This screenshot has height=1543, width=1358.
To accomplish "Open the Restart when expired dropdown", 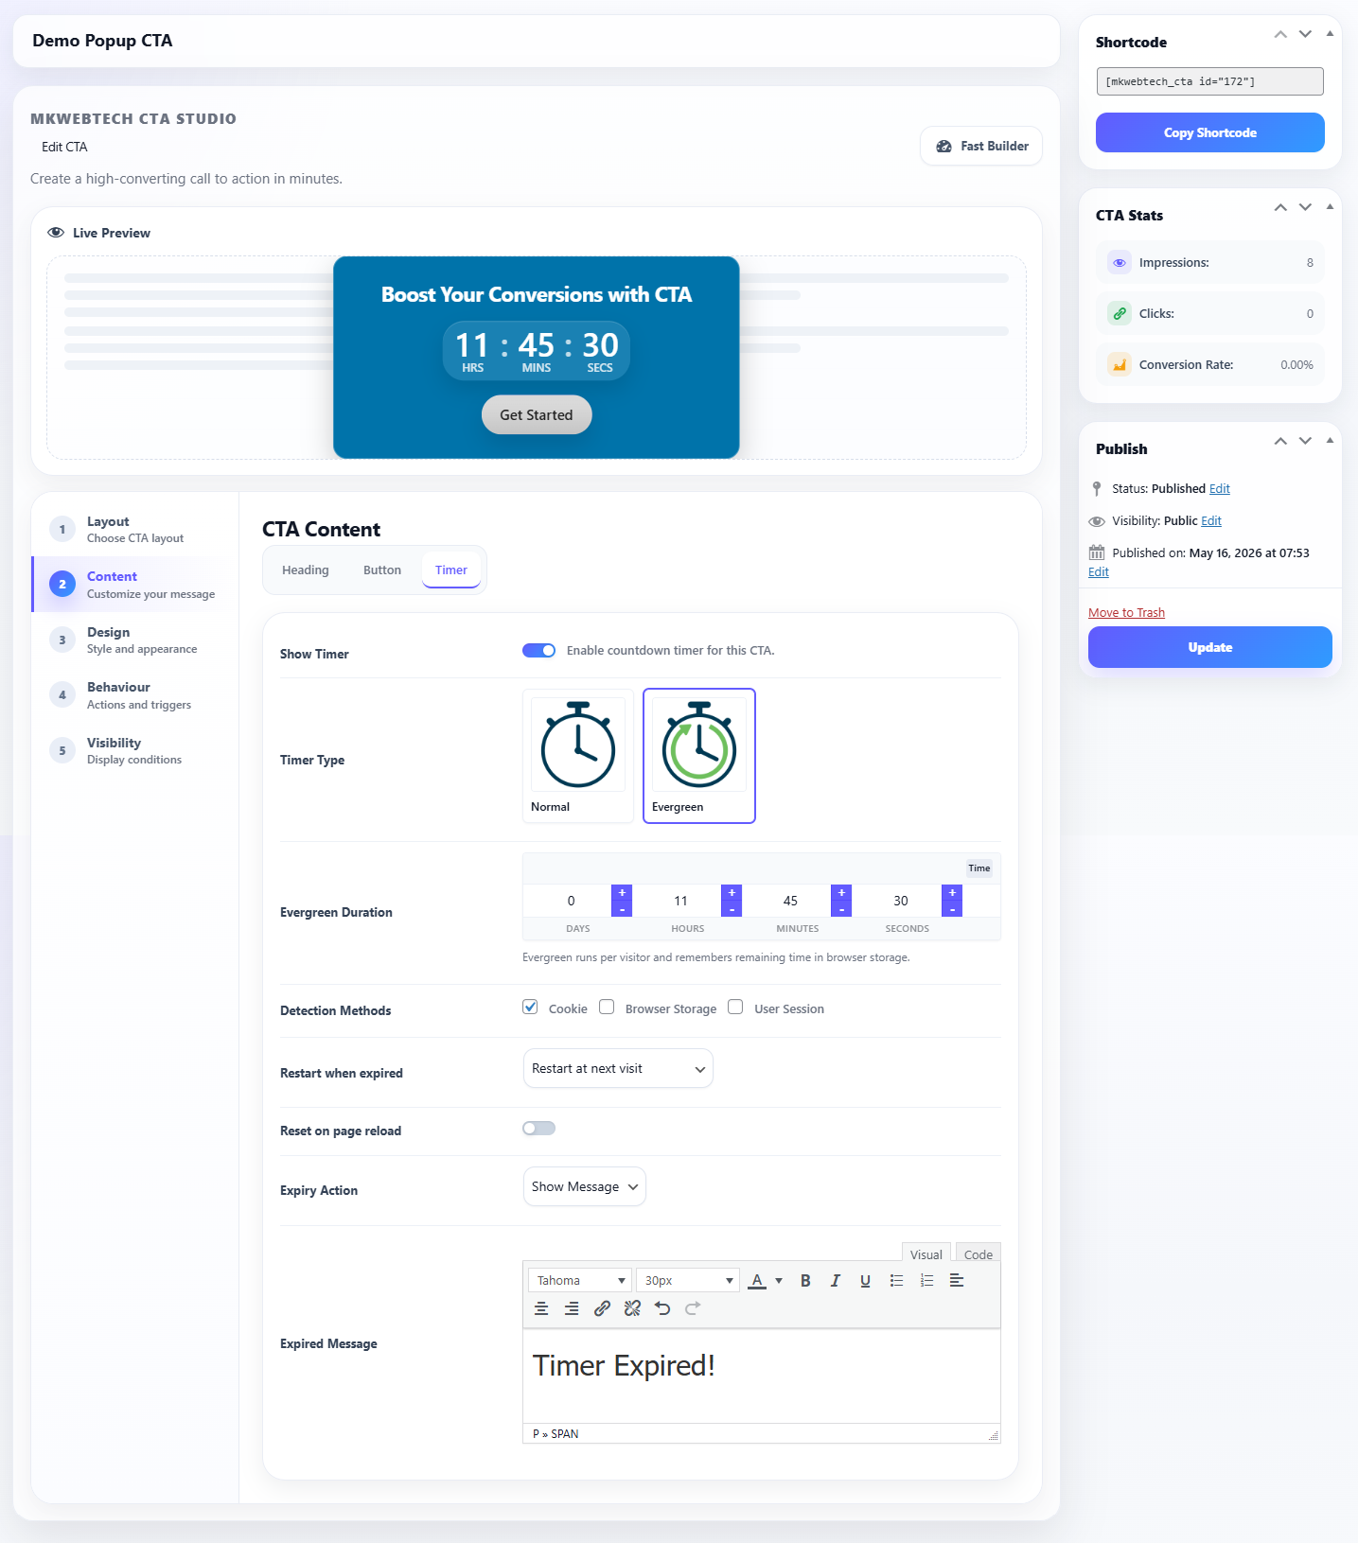I will click(x=618, y=1068).
